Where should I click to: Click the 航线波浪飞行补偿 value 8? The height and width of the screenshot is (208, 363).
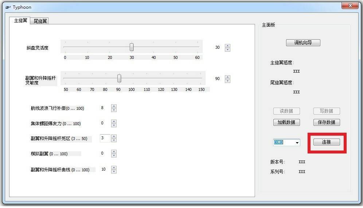[102, 108]
